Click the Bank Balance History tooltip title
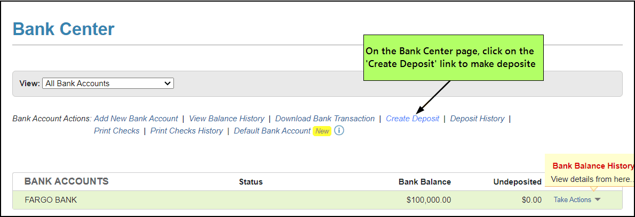Viewport: 635px width, 217px height. pos(593,166)
